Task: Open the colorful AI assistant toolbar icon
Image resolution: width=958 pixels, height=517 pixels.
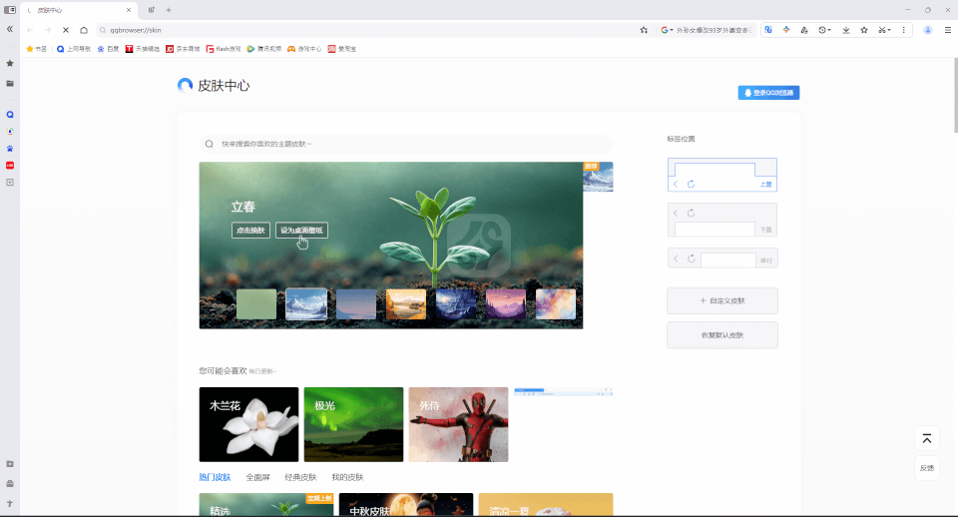Action: [x=786, y=30]
